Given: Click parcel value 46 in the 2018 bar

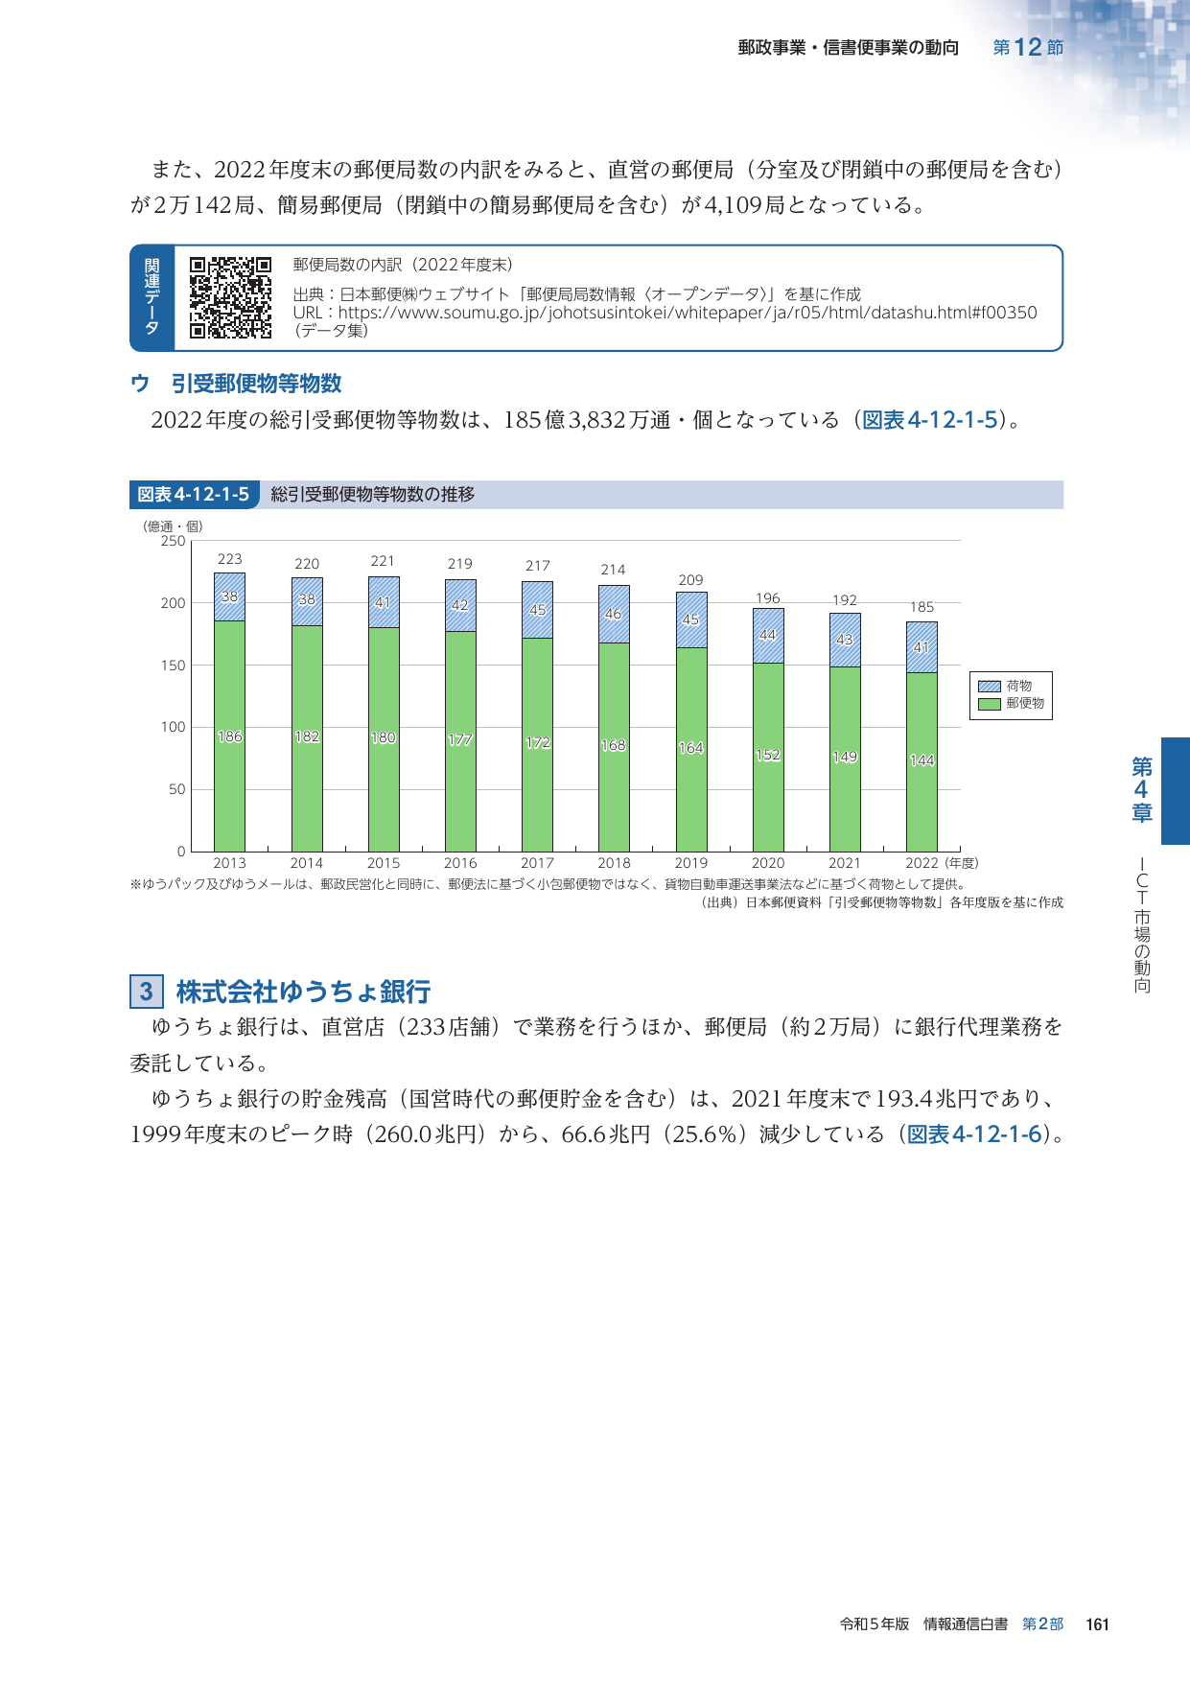Looking at the screenshot, I should (614, 614).
